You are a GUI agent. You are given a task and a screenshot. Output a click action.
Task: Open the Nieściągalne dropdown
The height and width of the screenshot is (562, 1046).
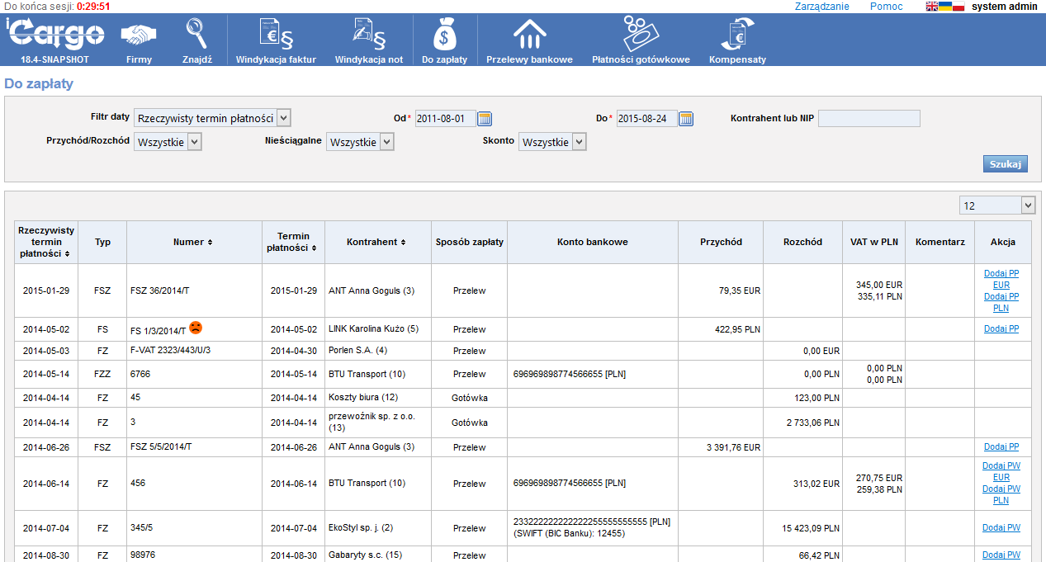pyautogui.click(x=386, y=142)
